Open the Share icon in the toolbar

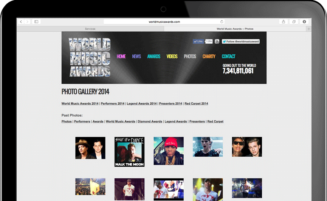coord(284,22)
